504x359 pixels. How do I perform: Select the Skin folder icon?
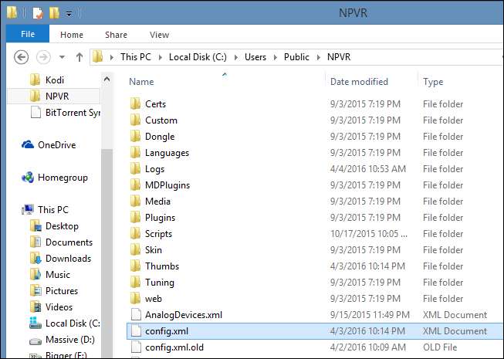(135, 249)
